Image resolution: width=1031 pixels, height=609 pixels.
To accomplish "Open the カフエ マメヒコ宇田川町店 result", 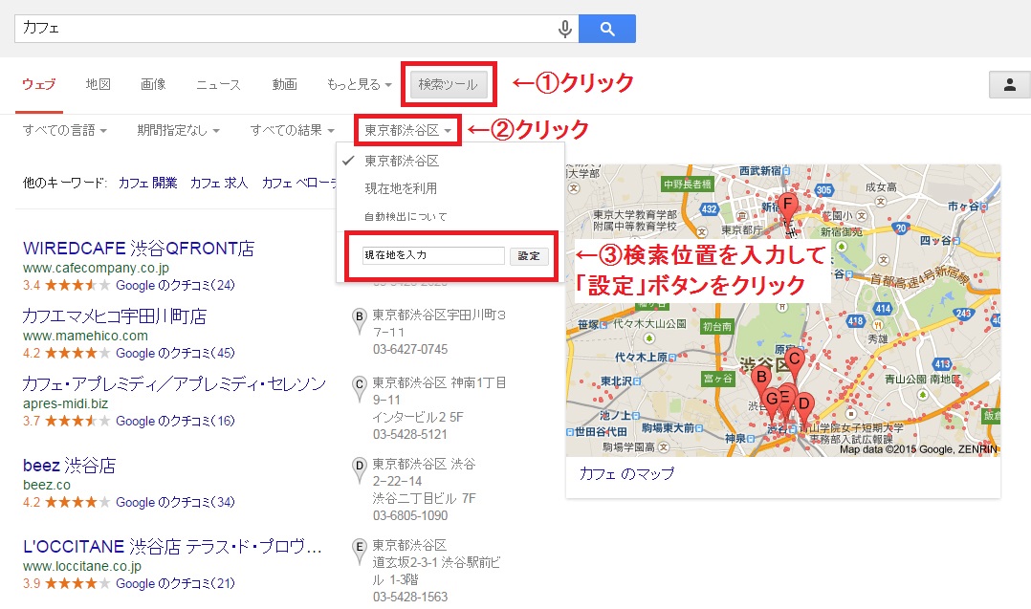I will pos(115,316).
